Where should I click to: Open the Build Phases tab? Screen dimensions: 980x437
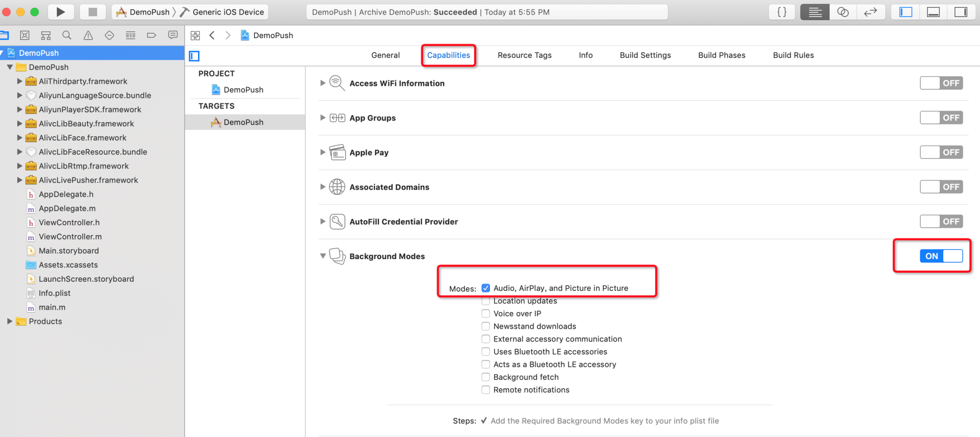(722, 55)
